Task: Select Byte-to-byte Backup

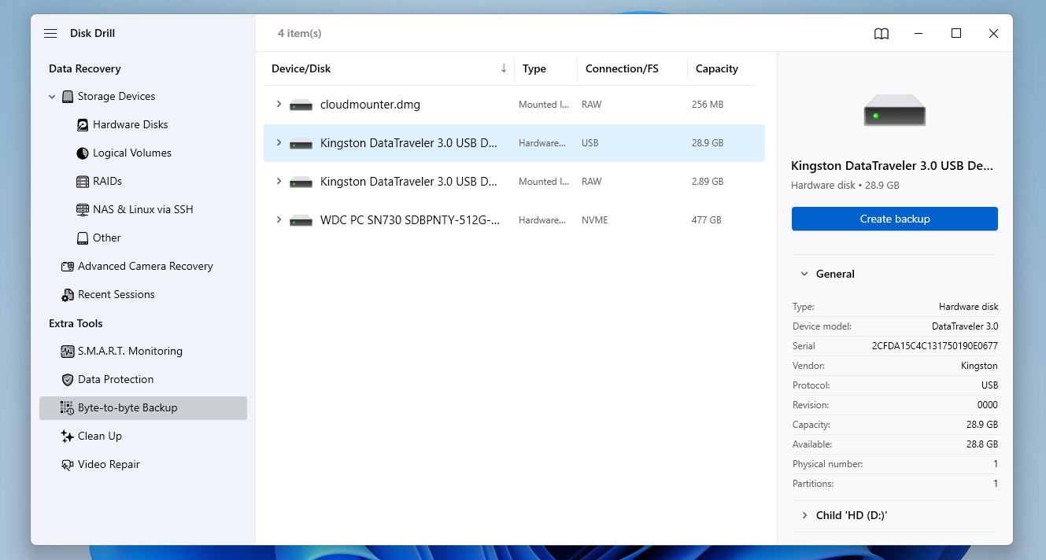Action: [x=143, y=408]
